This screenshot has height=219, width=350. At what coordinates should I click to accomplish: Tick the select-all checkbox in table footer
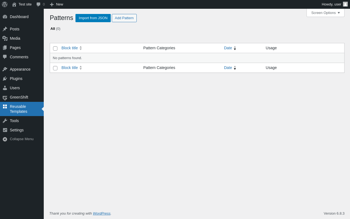tap(55, 68)
